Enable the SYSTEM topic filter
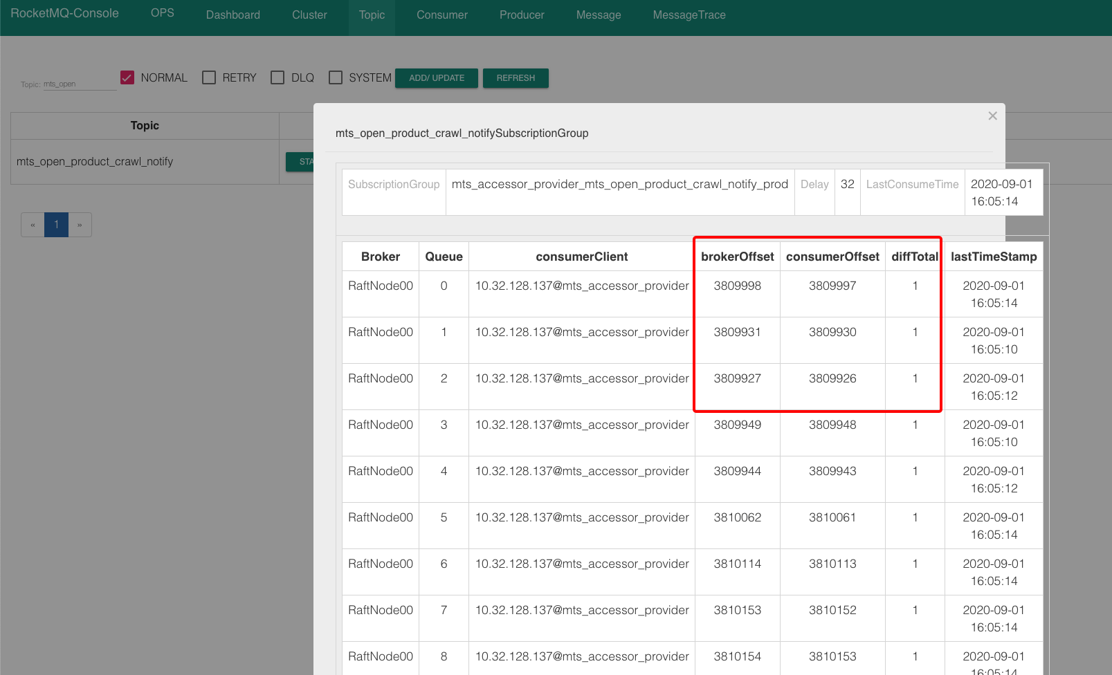 336,77
